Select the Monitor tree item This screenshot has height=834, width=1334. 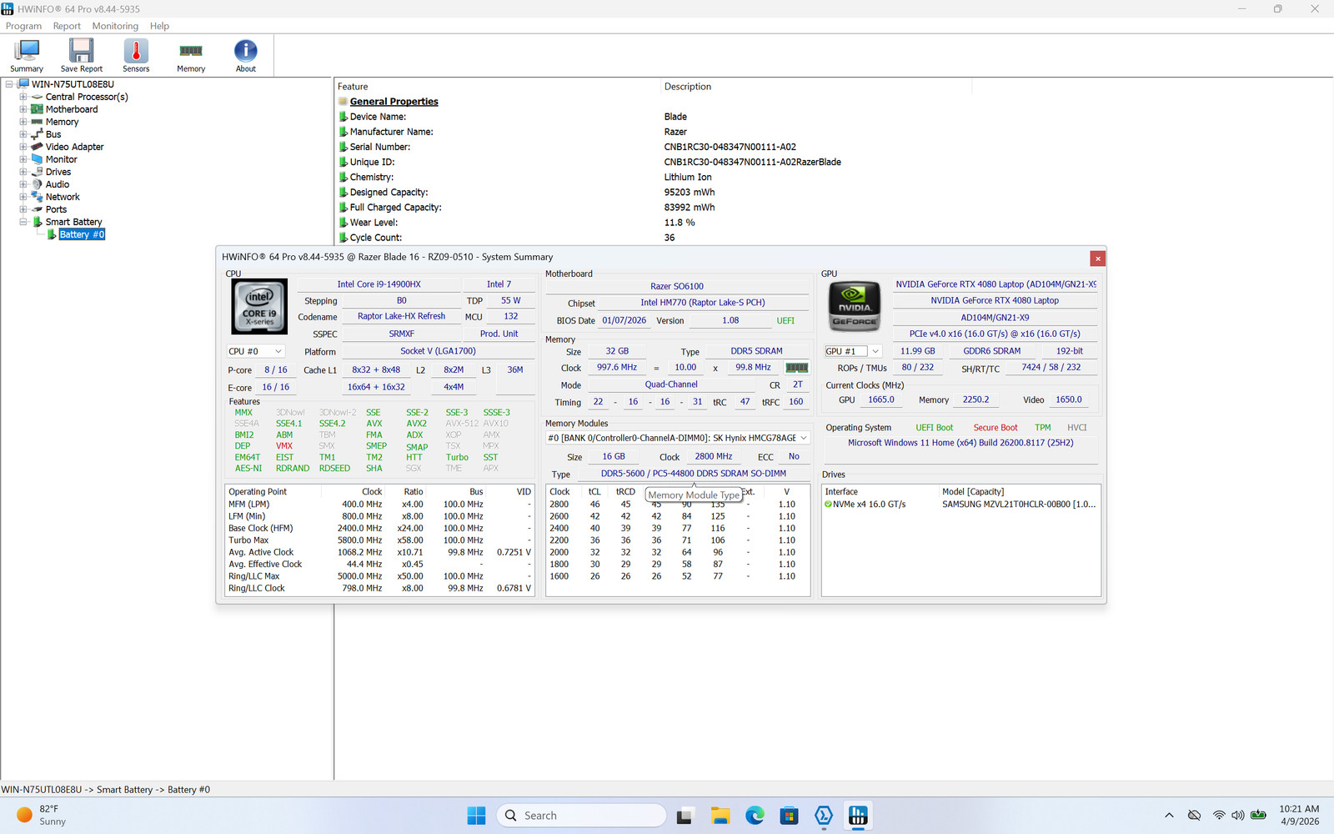coord(61,159)
